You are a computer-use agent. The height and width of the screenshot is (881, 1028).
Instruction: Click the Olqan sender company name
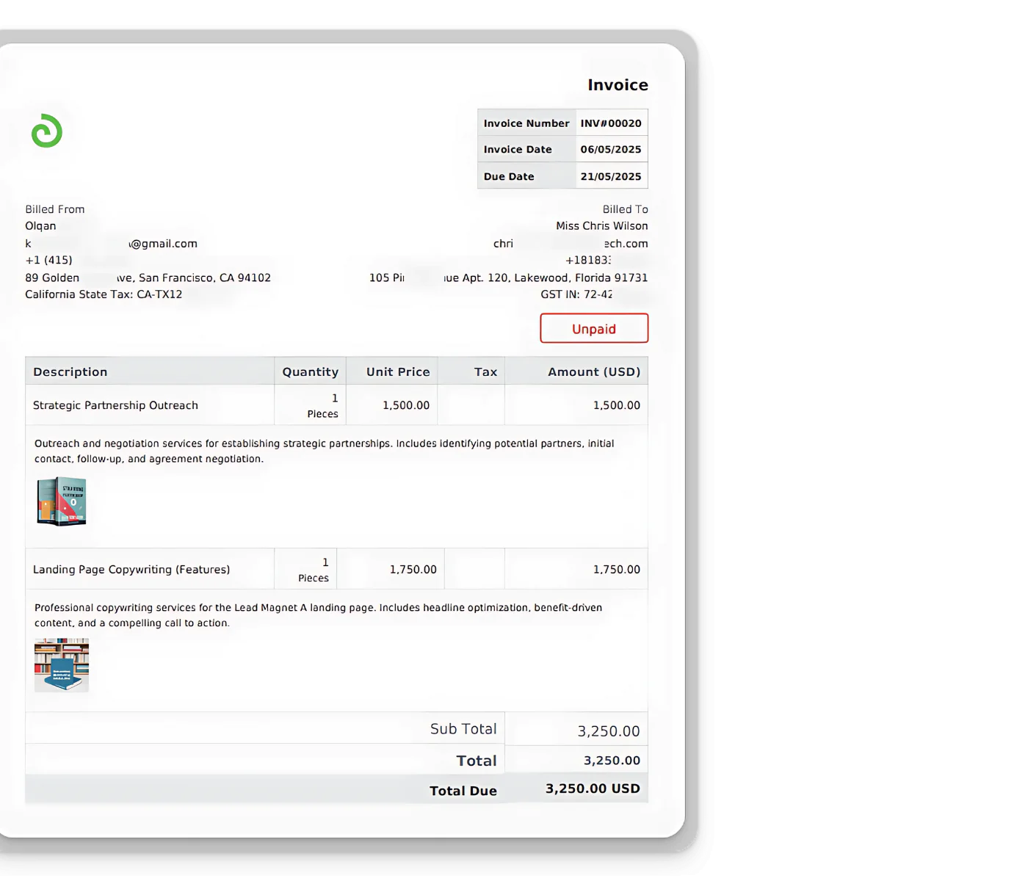pyautogui.click(x=40, y=226)
